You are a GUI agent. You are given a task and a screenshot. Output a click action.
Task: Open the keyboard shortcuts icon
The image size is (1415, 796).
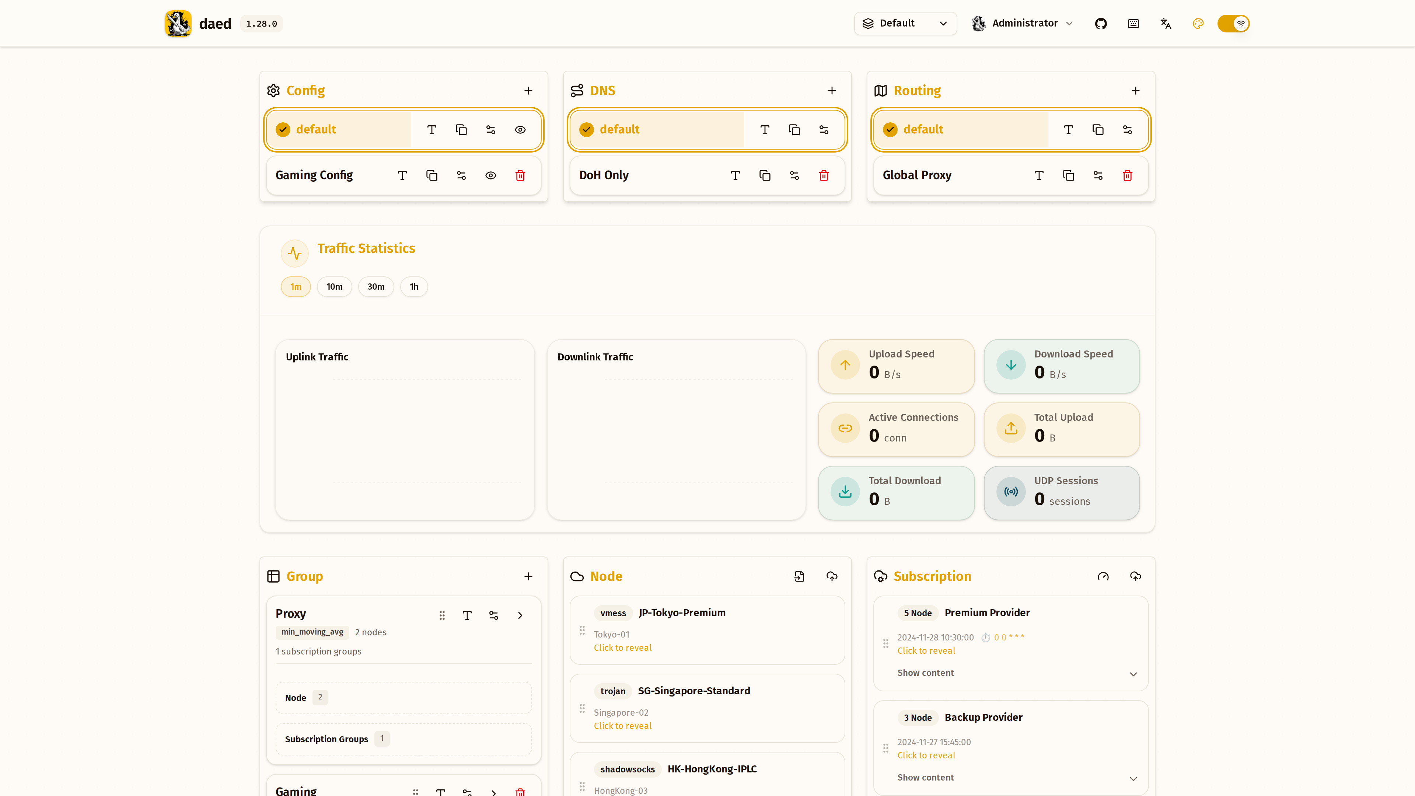(x=1133, y=24)
